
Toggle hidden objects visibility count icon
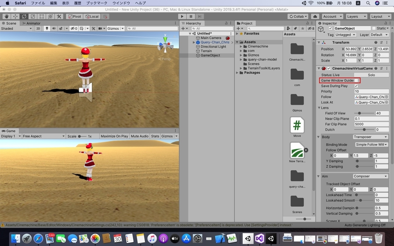(74, 29)
